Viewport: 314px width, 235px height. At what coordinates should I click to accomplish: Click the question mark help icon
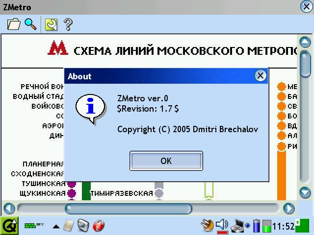click(68, 24)
